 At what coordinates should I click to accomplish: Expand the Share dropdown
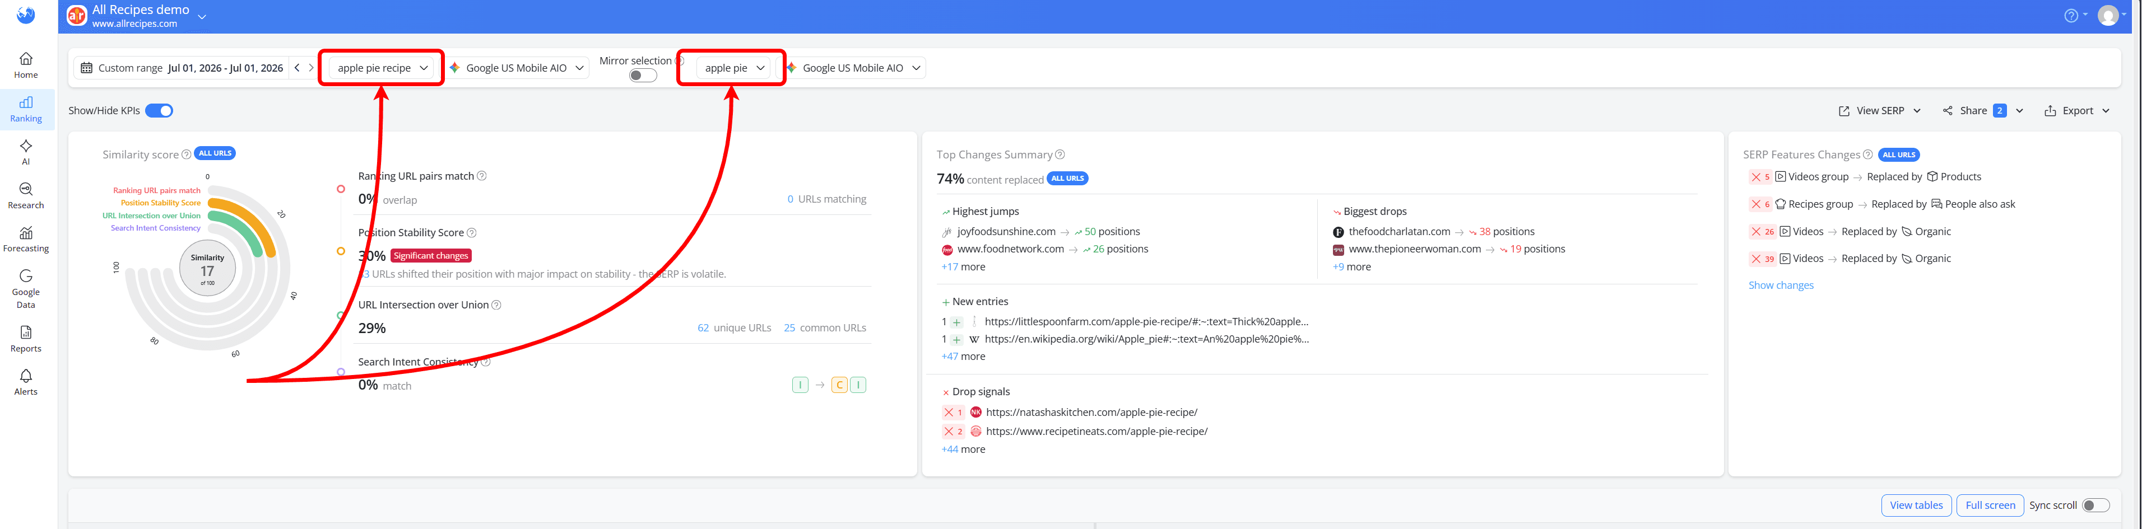[x=1982, y=110]
